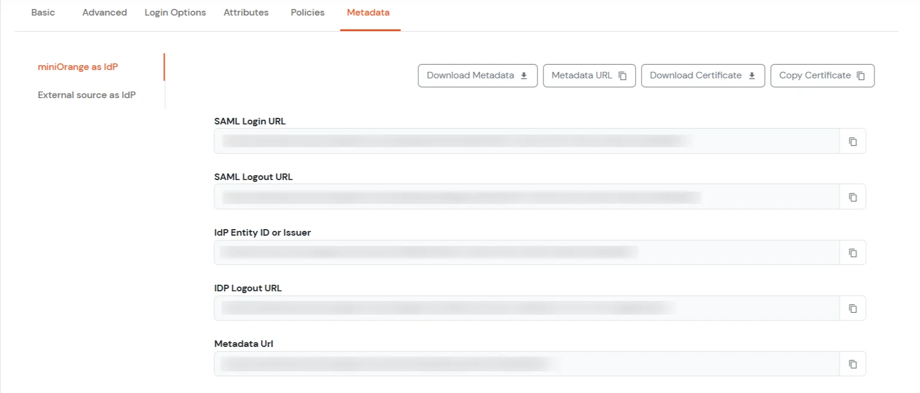
Task: Open the Attributes tab
Action: [x=245, y=12]
